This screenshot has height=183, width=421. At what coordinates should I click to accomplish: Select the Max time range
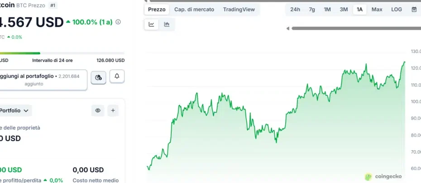coord(377,10)
